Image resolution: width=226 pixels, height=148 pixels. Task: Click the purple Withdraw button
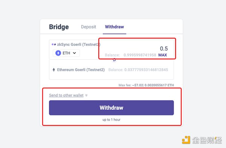(x=111, y=108)
